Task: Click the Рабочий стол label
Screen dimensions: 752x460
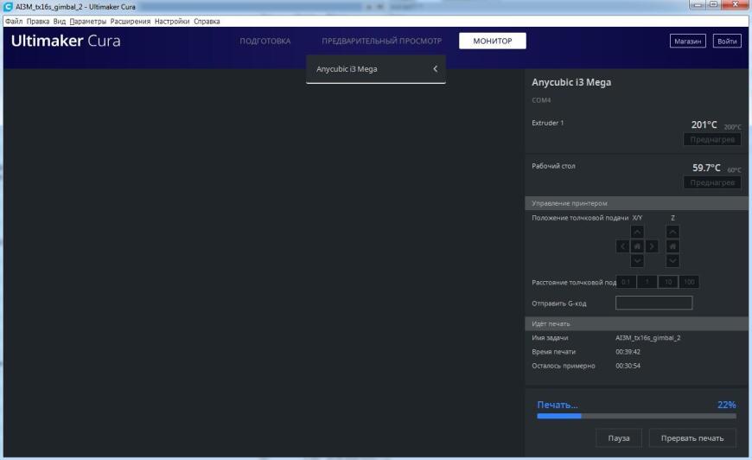Action: point(553,166)
